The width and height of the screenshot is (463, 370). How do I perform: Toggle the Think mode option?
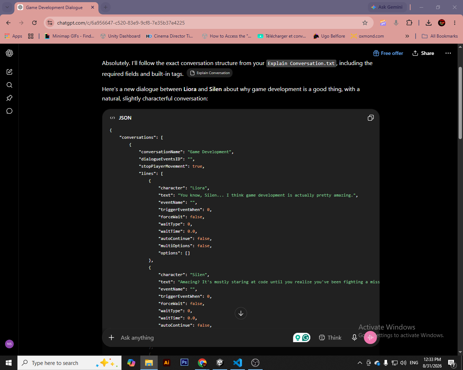tap(330, 337)
